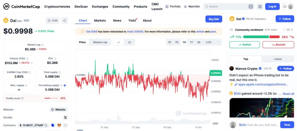Switch to the Markets tab

coord(100,21)
